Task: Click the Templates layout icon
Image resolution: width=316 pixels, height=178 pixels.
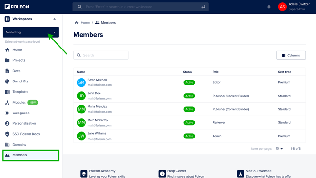Action: pyautogui.click(x=7, y=92)
